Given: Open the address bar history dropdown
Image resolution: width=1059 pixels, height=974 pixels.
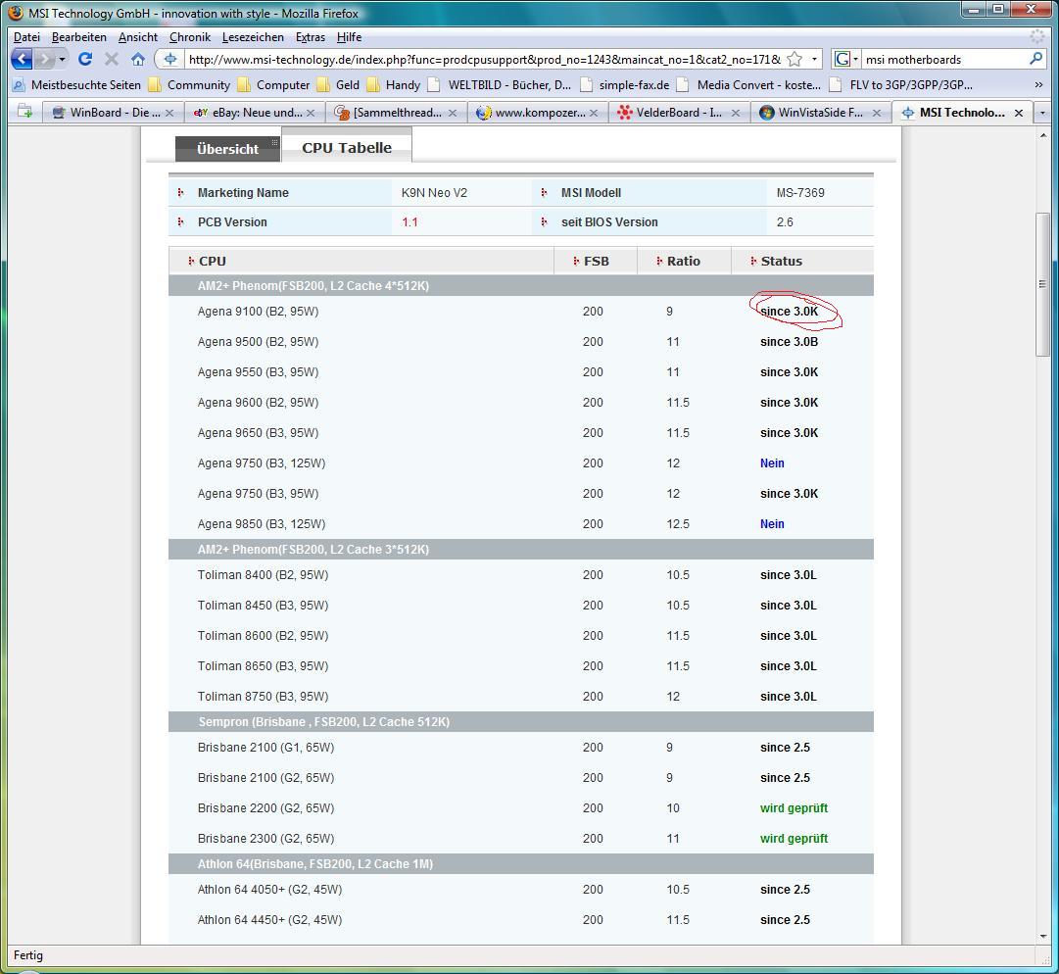Looking at the screenshot, I should click(814, 60).
